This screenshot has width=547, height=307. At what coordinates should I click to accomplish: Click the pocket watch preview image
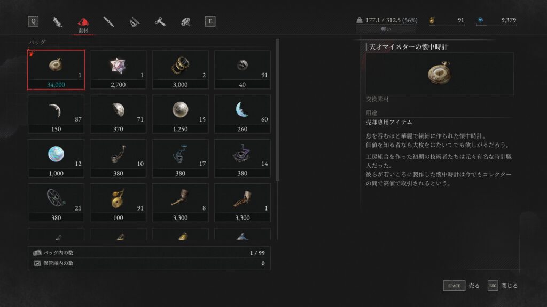[440, 74]
